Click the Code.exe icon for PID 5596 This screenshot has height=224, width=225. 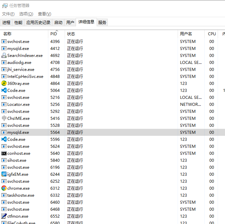tap(4, 139)
